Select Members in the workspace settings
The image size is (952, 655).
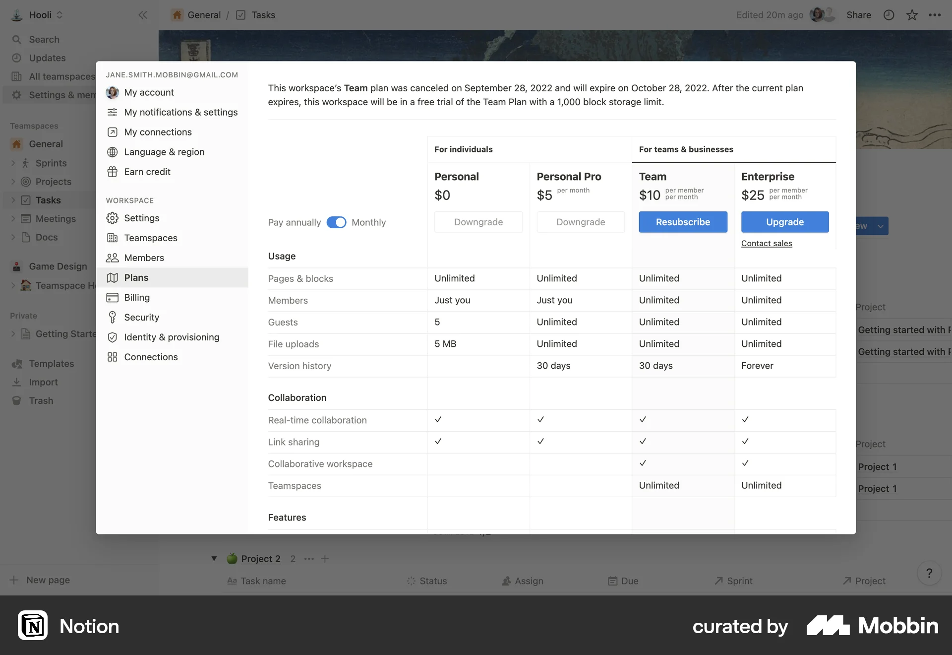click(143, 258)
